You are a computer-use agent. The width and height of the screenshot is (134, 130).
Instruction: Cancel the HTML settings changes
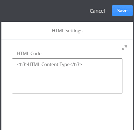pyautogui.click(x=97, y=11)
